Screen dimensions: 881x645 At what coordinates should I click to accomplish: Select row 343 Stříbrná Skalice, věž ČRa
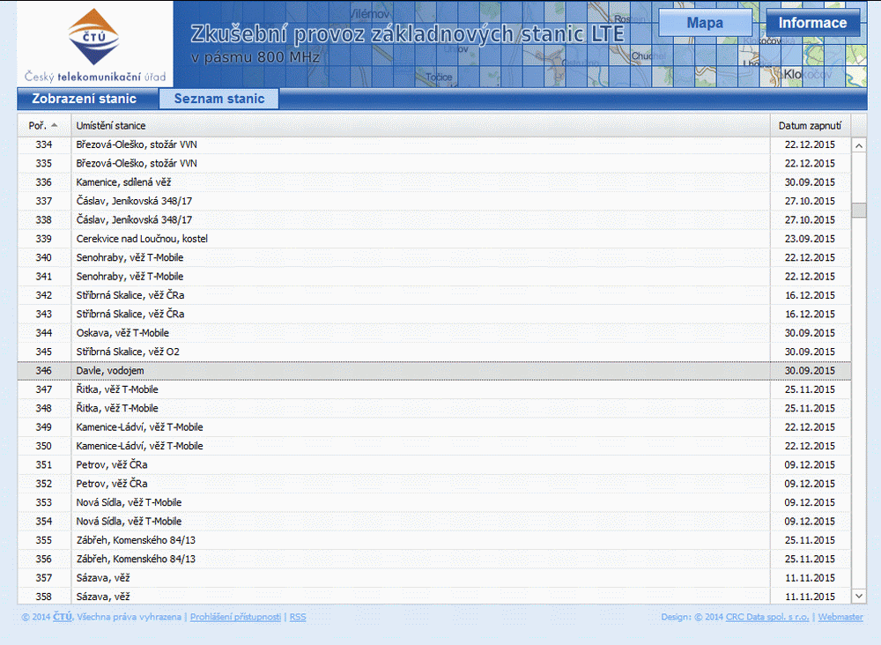434,314
